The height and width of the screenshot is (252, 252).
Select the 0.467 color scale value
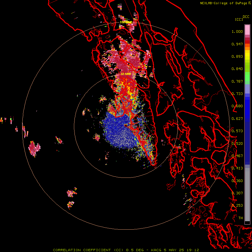(x=237, y=156)
